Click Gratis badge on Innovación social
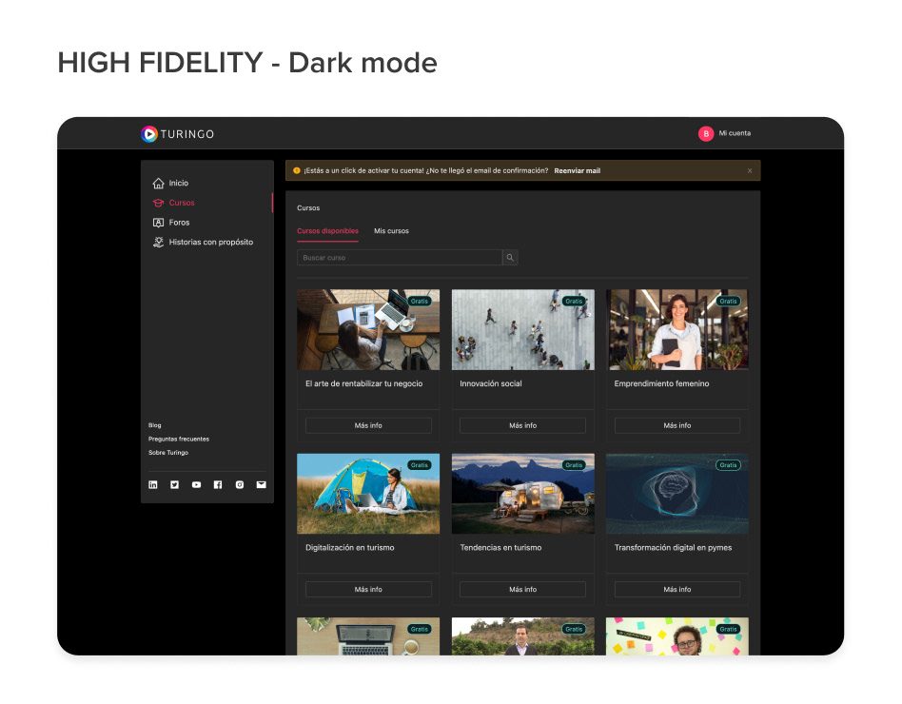Screen dimensions: 902x704 [x=574, y=302]
